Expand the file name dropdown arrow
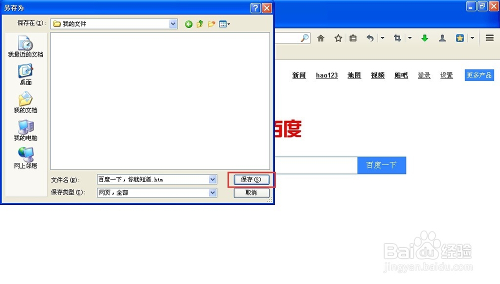Screen dimensions: 500x284 click(212, 179)
